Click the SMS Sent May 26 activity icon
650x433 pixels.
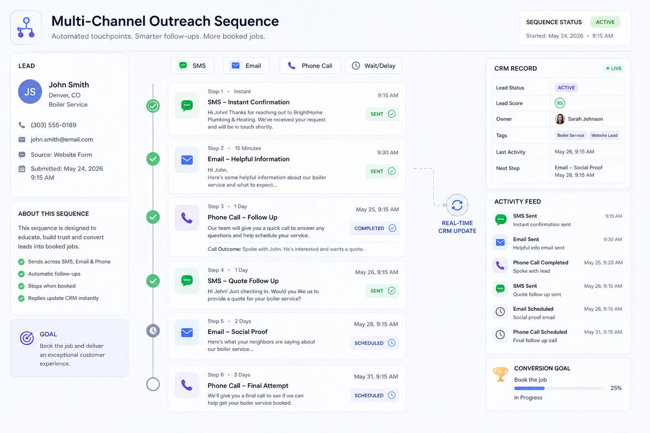pyautogui.click(x=500, y=289)
